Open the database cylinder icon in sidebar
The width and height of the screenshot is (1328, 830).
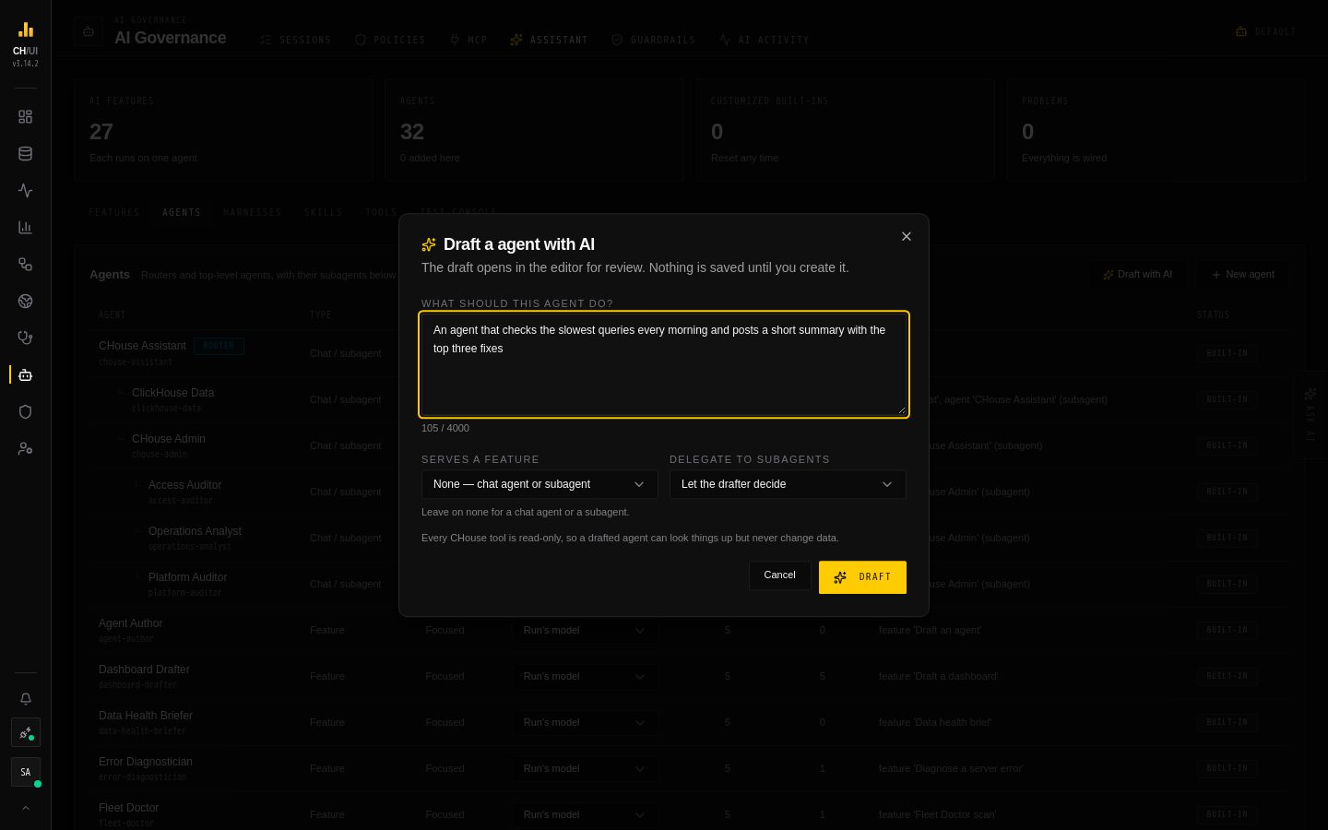click(x=26, y=154)
